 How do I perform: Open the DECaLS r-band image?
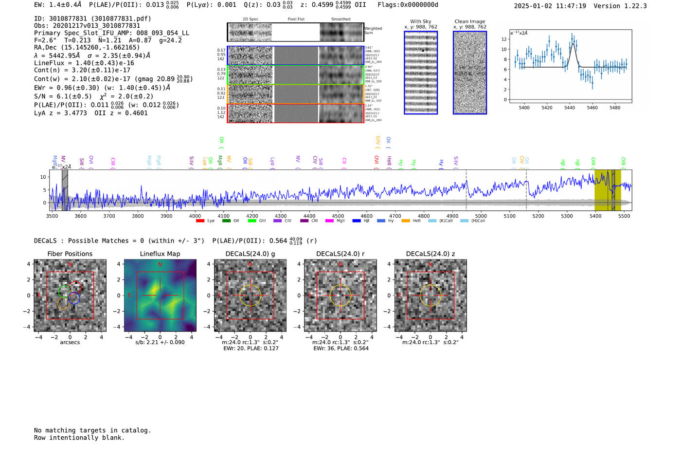(340, 296)
